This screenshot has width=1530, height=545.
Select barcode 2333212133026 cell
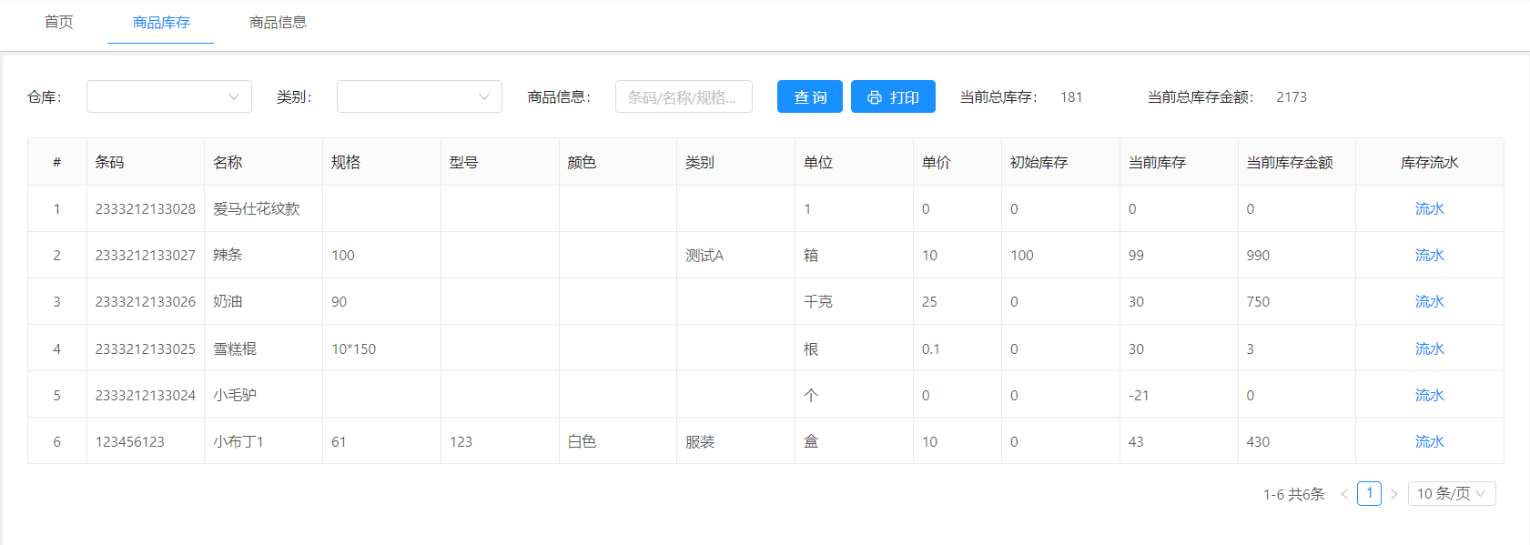146,301
